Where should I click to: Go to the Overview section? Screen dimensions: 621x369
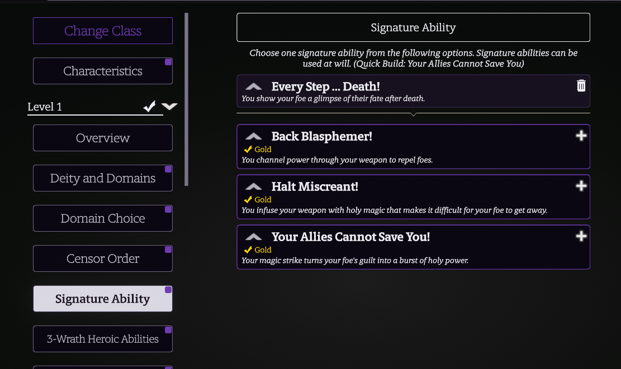103,138
